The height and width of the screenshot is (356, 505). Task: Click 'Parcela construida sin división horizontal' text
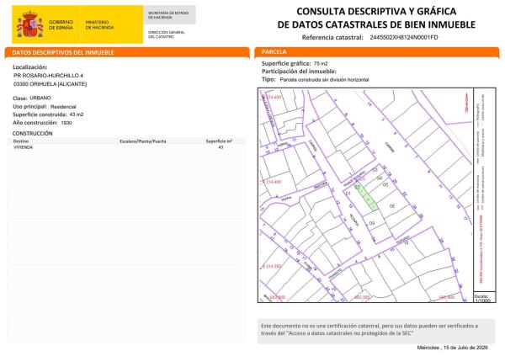[x=324, y=80]
